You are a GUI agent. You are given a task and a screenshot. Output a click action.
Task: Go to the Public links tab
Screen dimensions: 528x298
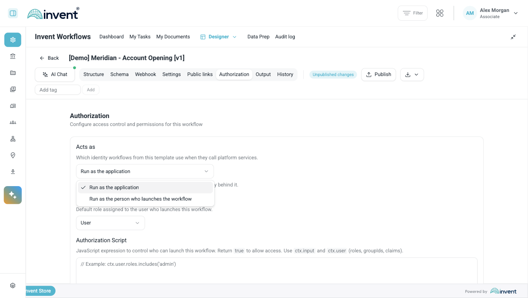pos(200,74)
